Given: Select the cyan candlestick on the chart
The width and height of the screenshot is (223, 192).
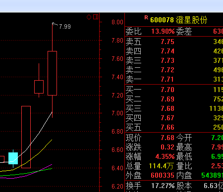Looking at the screenshot, I should pyautogui.click(x=13, y=158).
